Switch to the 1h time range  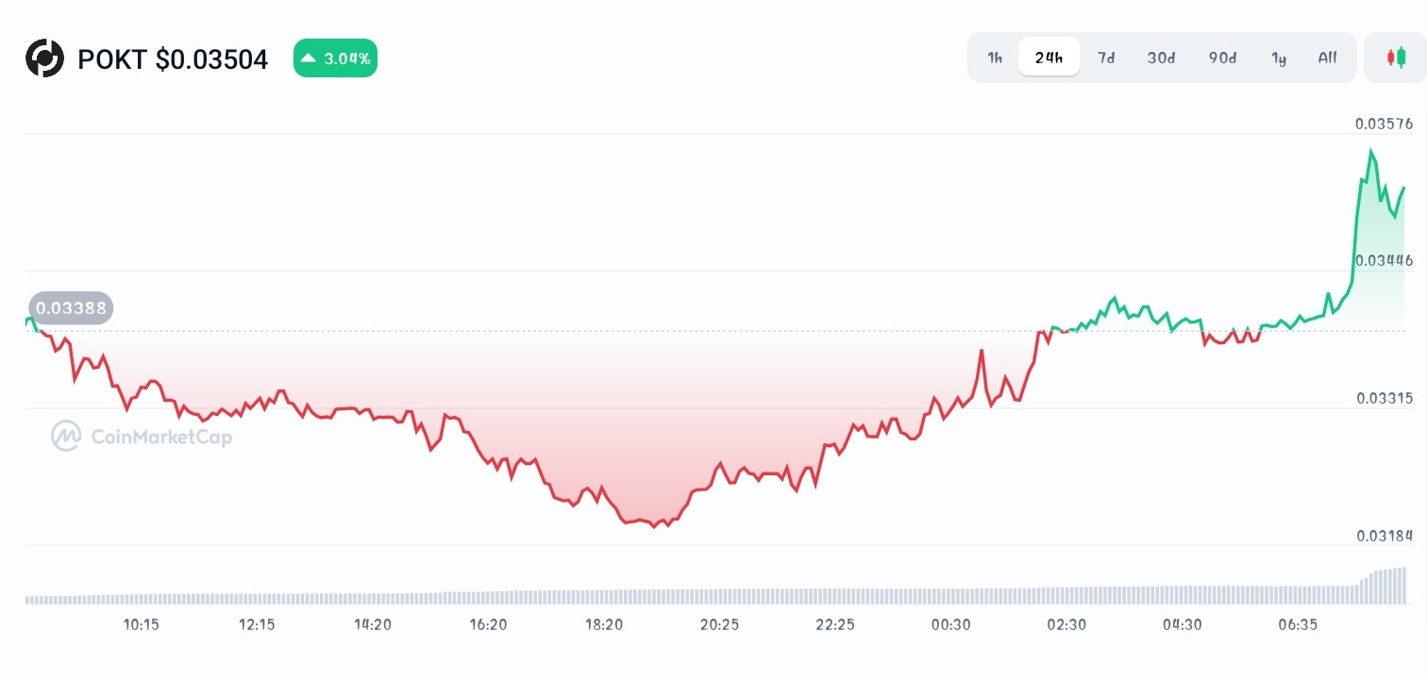click(995, 58)
